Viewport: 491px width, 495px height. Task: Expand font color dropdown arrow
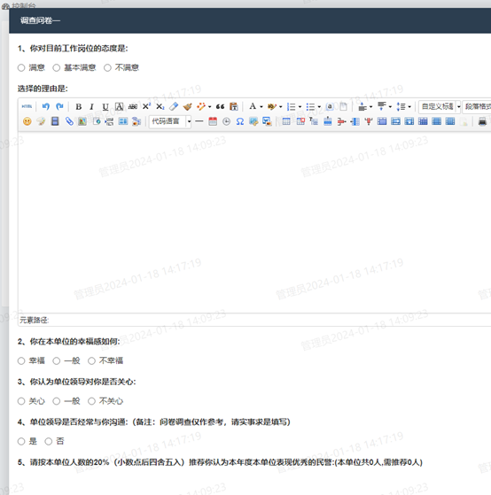(x=261, y=106)
